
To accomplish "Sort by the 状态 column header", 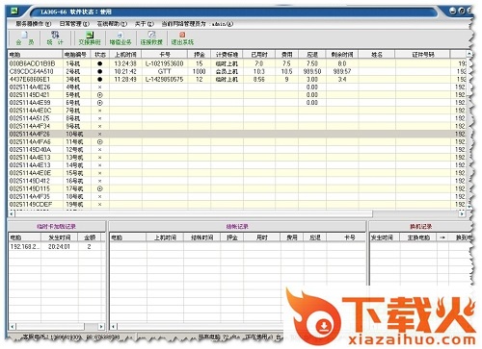I will (100, 55).
